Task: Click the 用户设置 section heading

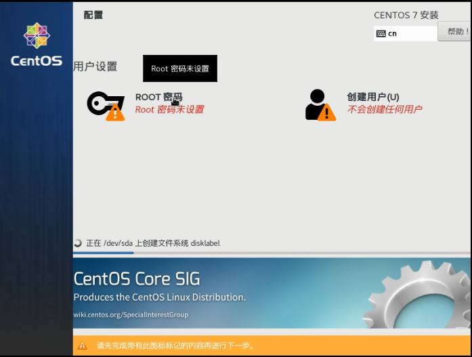Action: click(x=95, y=66)
